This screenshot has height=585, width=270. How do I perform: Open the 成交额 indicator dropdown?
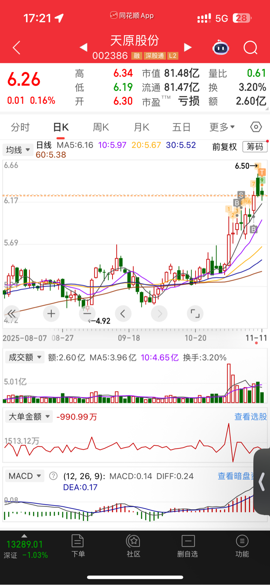[25, 357]
